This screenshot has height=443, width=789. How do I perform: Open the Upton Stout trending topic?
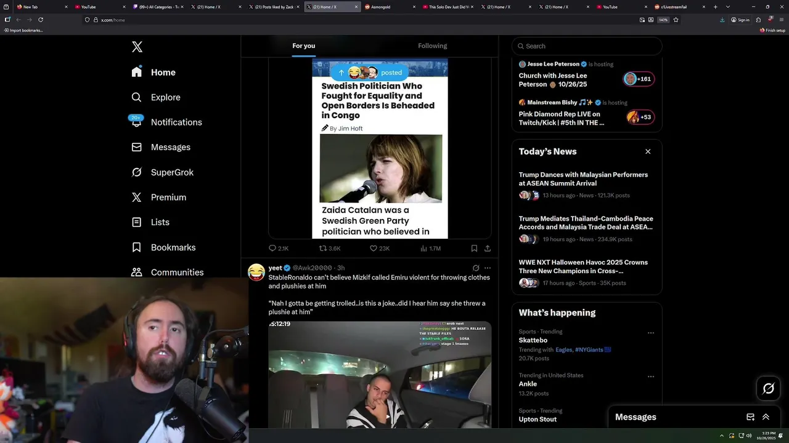538,420
